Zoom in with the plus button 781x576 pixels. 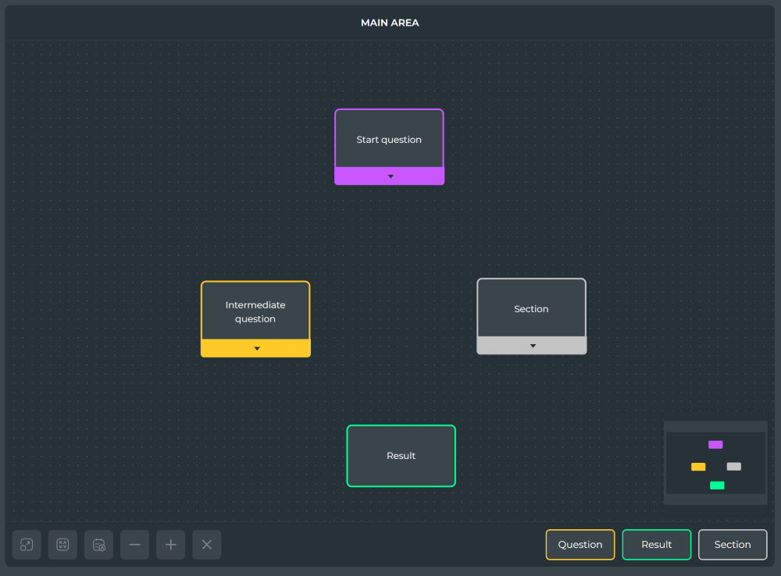coord(171,545)
